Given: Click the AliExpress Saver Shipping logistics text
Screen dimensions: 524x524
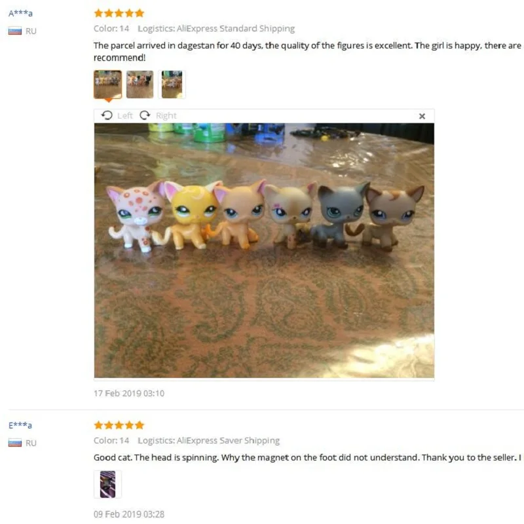Looking at the screenshot, I should tap(228, 441).
